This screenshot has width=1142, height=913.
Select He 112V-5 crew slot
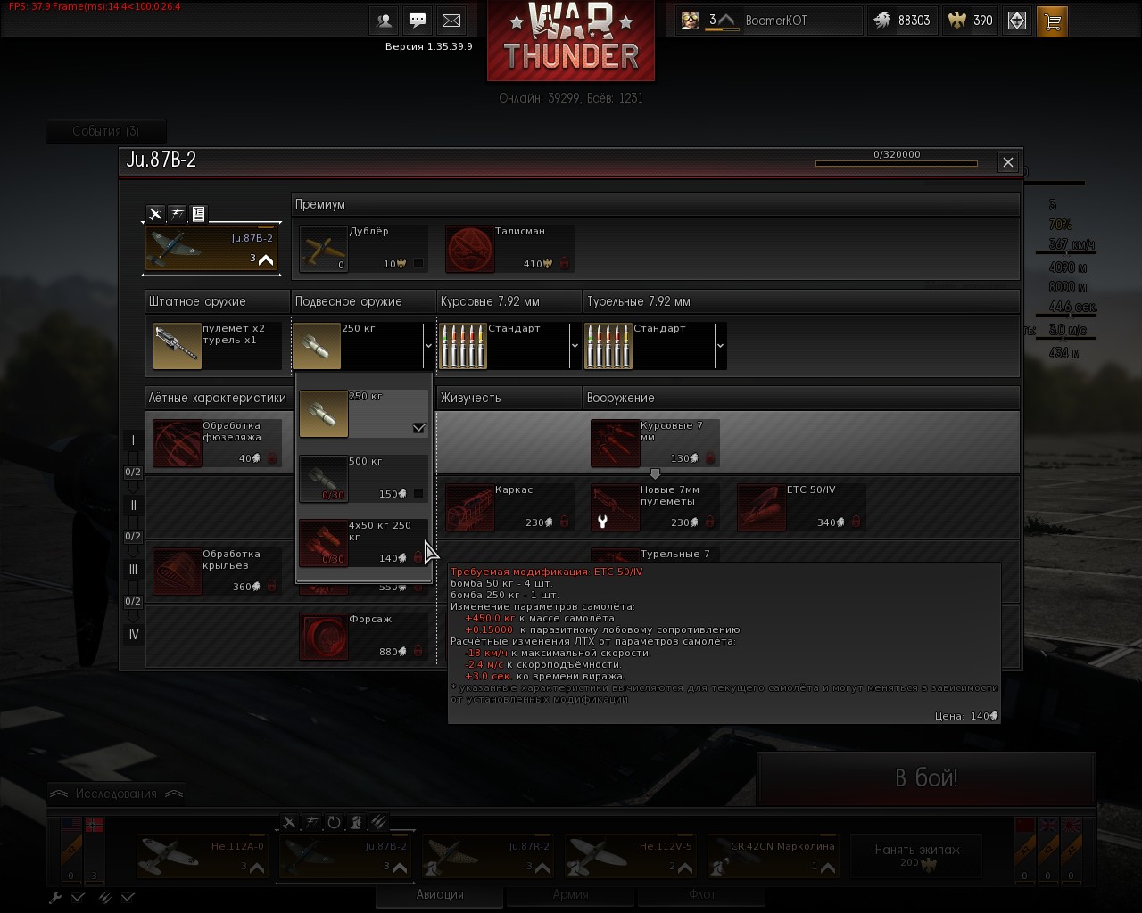pyautogui.click(x=632, y=856)
